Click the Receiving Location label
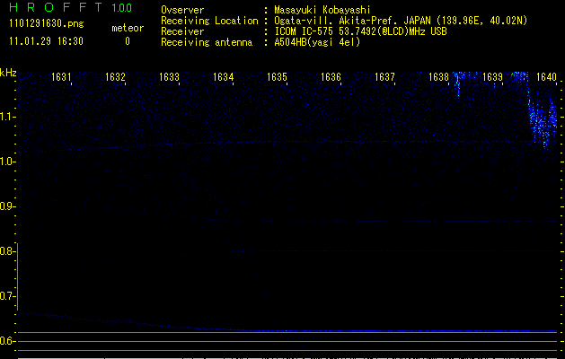 [209, 21]
